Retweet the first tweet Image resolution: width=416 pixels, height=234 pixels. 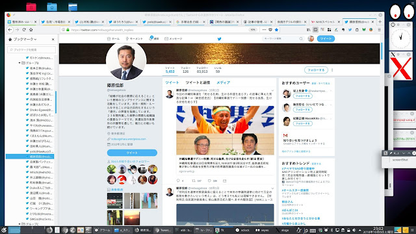click(194, 181)
